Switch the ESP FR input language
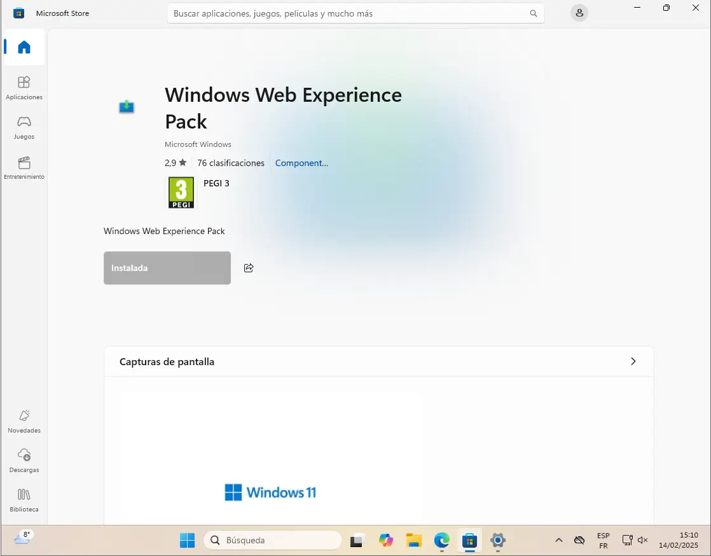This screenshot has width=711, height=556. tap(603, 541)
